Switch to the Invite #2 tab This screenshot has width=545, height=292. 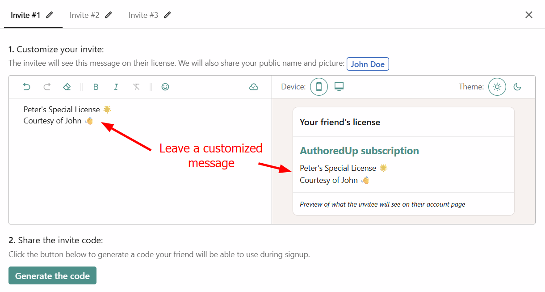point(84,15)
